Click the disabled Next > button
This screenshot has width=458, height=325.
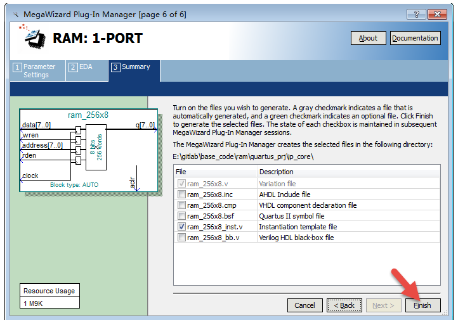click(x=383, y=305)
